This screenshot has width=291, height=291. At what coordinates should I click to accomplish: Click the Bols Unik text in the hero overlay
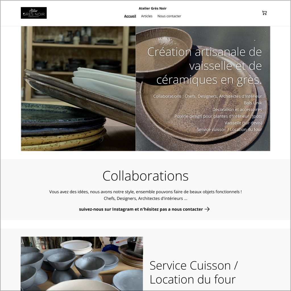click(253, 103)
